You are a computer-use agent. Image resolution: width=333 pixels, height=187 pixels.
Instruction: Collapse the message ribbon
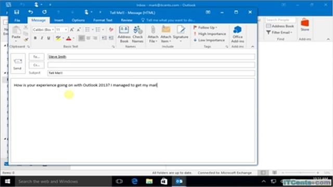point(252,46)
